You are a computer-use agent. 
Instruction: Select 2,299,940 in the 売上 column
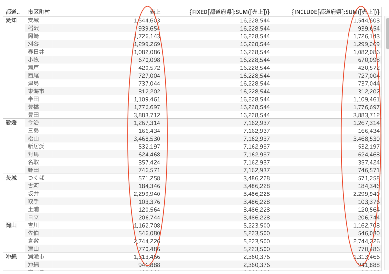click(147, 193)
